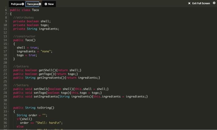Click the "Shell: hard\n" string
The image size is (217, 130).
(x=48, y=123)
